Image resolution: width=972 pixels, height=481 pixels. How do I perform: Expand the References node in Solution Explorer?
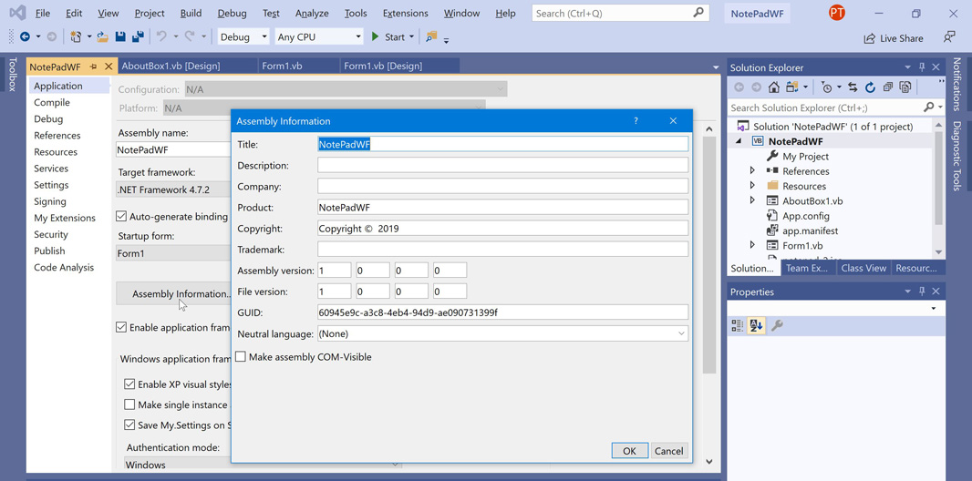(752, 171)
